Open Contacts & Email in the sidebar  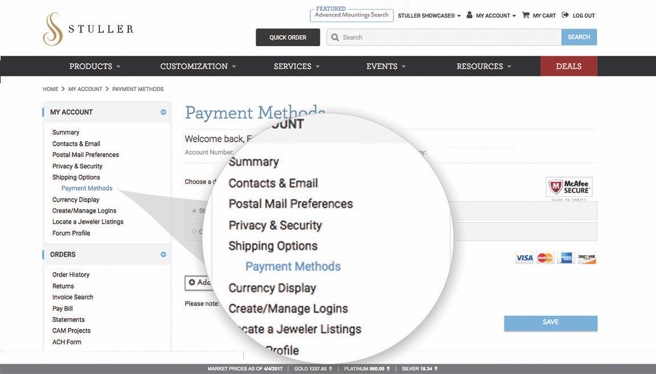[x=76, y=143]
